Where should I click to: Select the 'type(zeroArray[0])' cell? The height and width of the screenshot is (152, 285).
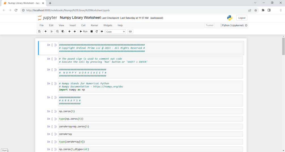(x=151, y=142)
